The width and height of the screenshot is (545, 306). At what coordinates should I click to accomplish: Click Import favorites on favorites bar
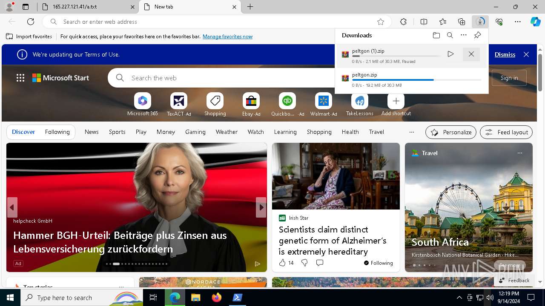pos(29,37)
